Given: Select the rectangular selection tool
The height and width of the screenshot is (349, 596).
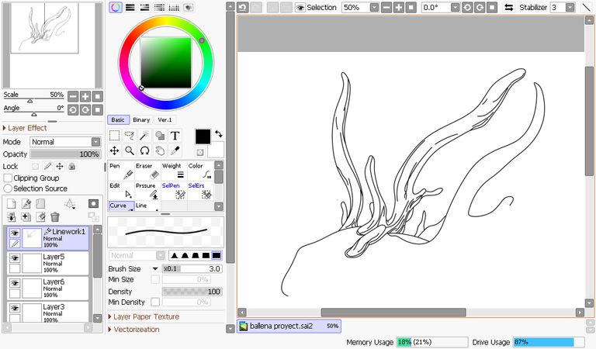Looking at the screenshot, I should coord(114,136).
